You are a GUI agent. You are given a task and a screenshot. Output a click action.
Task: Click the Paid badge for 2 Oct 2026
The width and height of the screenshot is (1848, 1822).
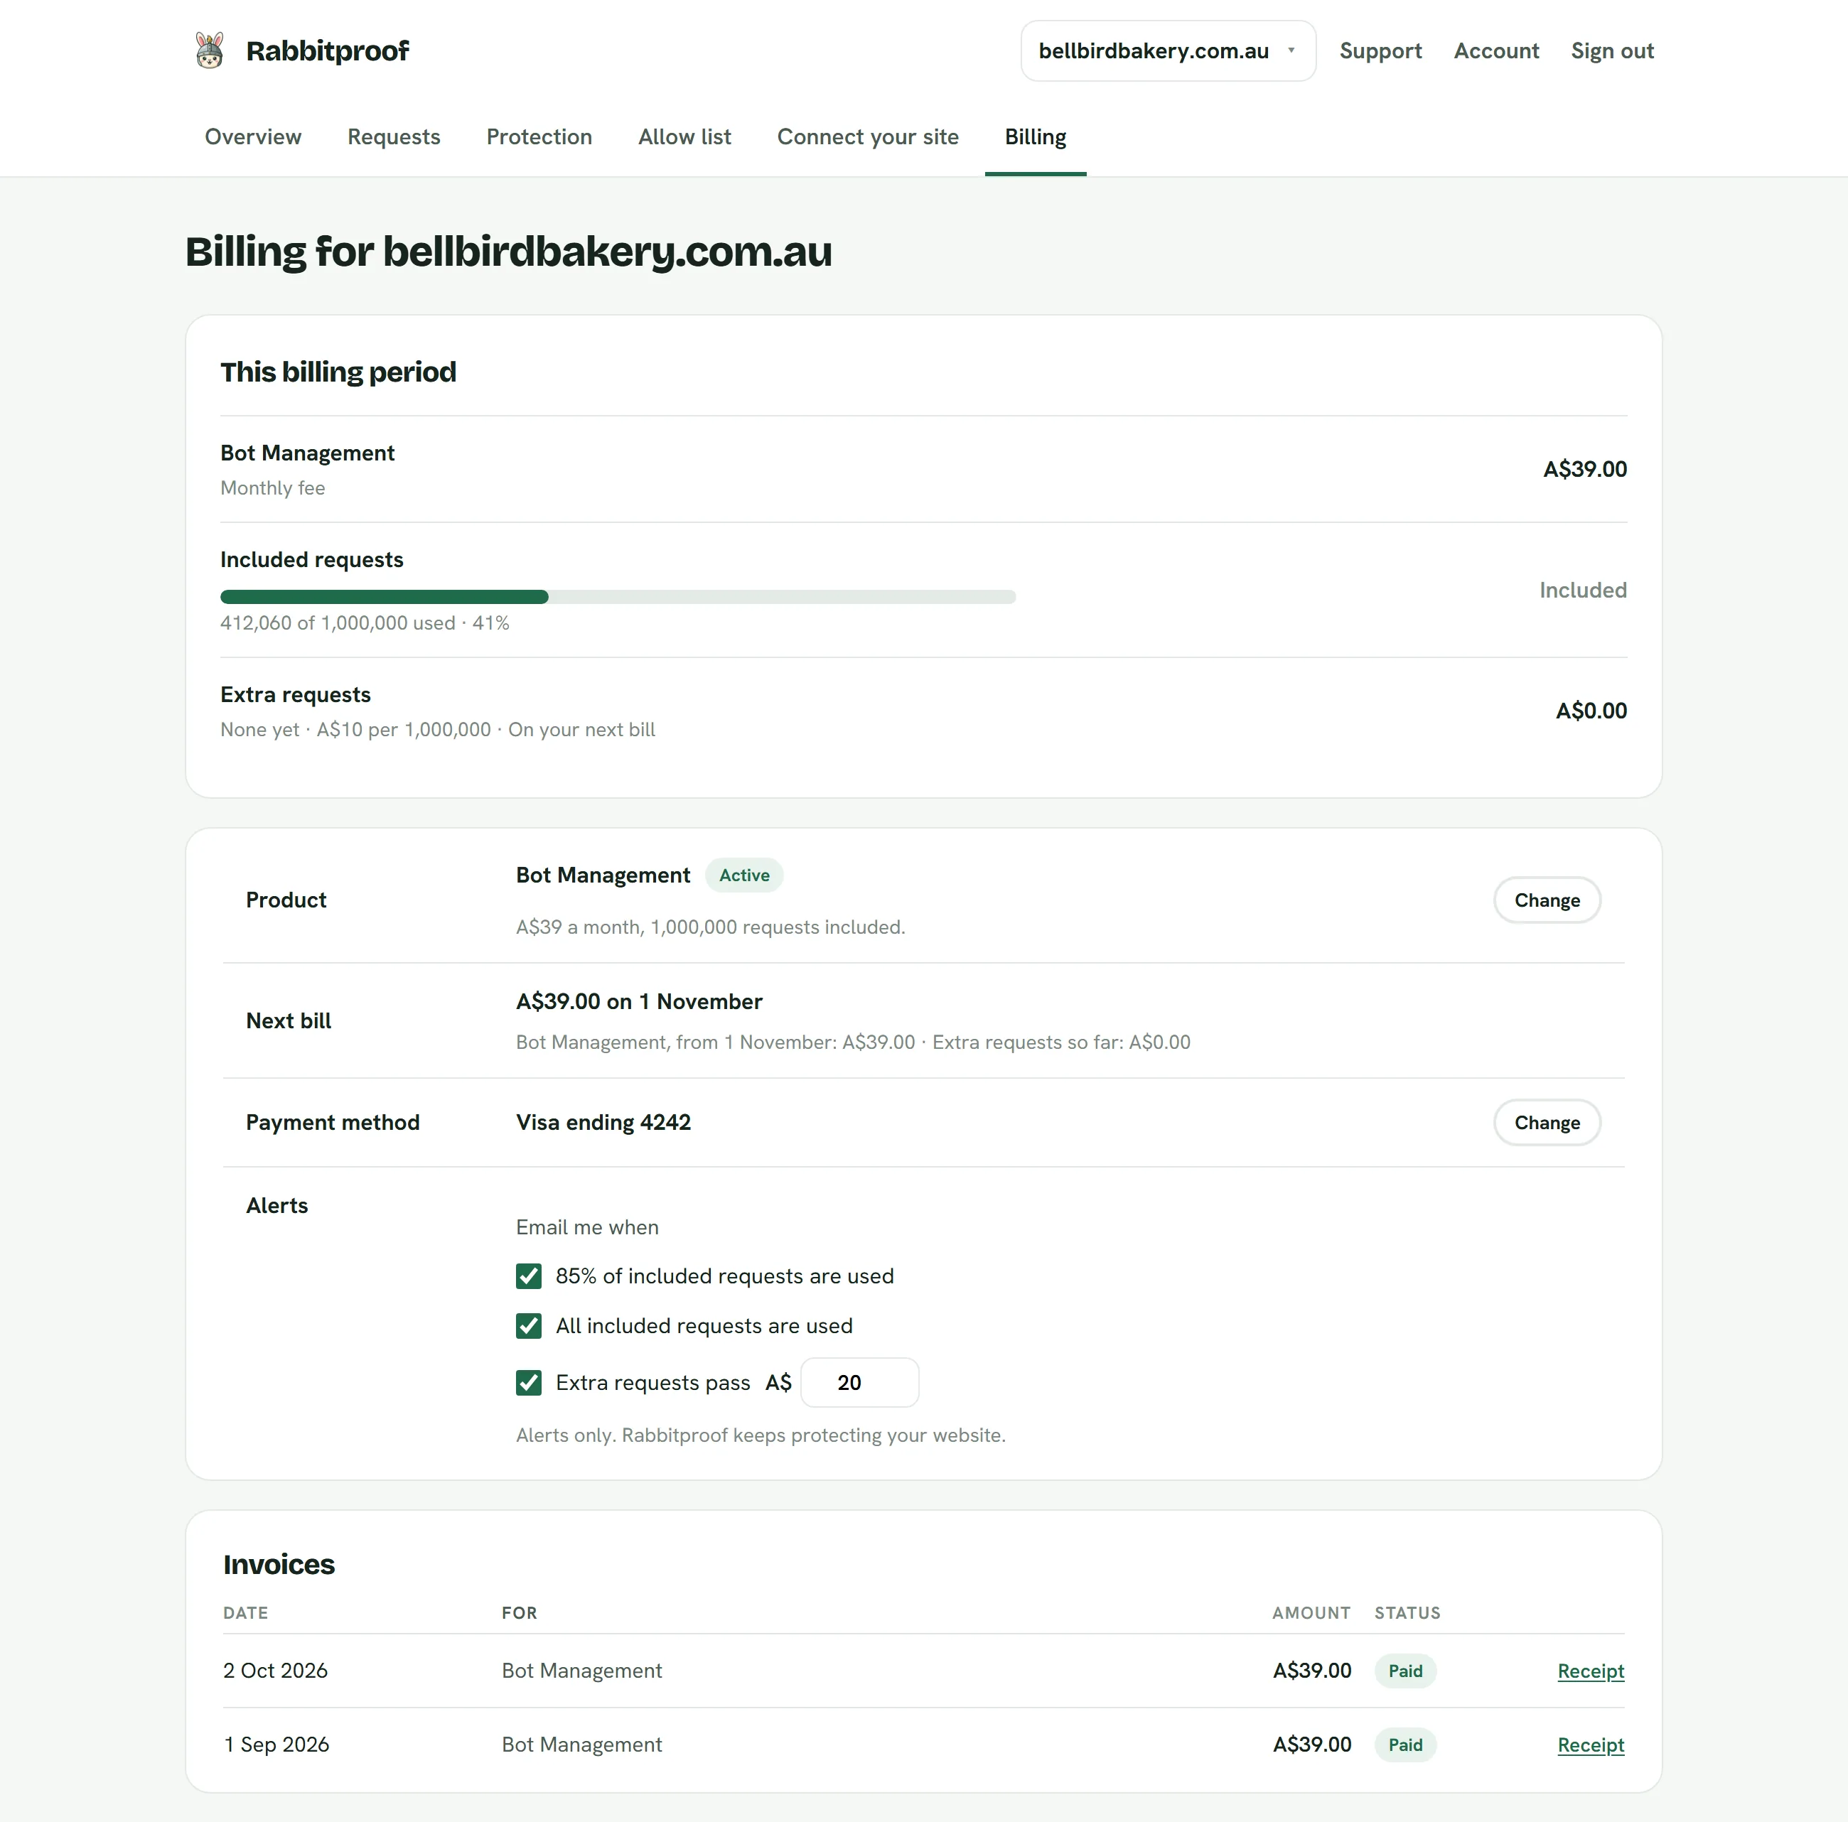[1405, 1671]
